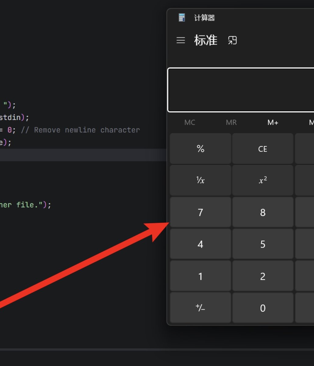
Task: Click the 计算器 window title text
Action: point(205,18)
